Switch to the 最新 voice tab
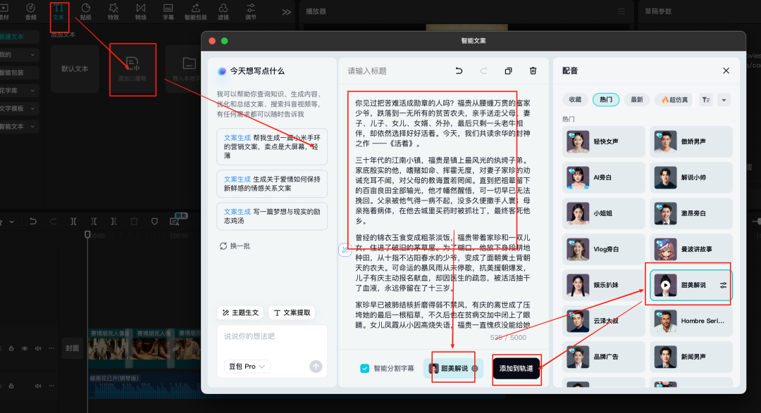This screenshot has width=761, height=413. (637, 100)
